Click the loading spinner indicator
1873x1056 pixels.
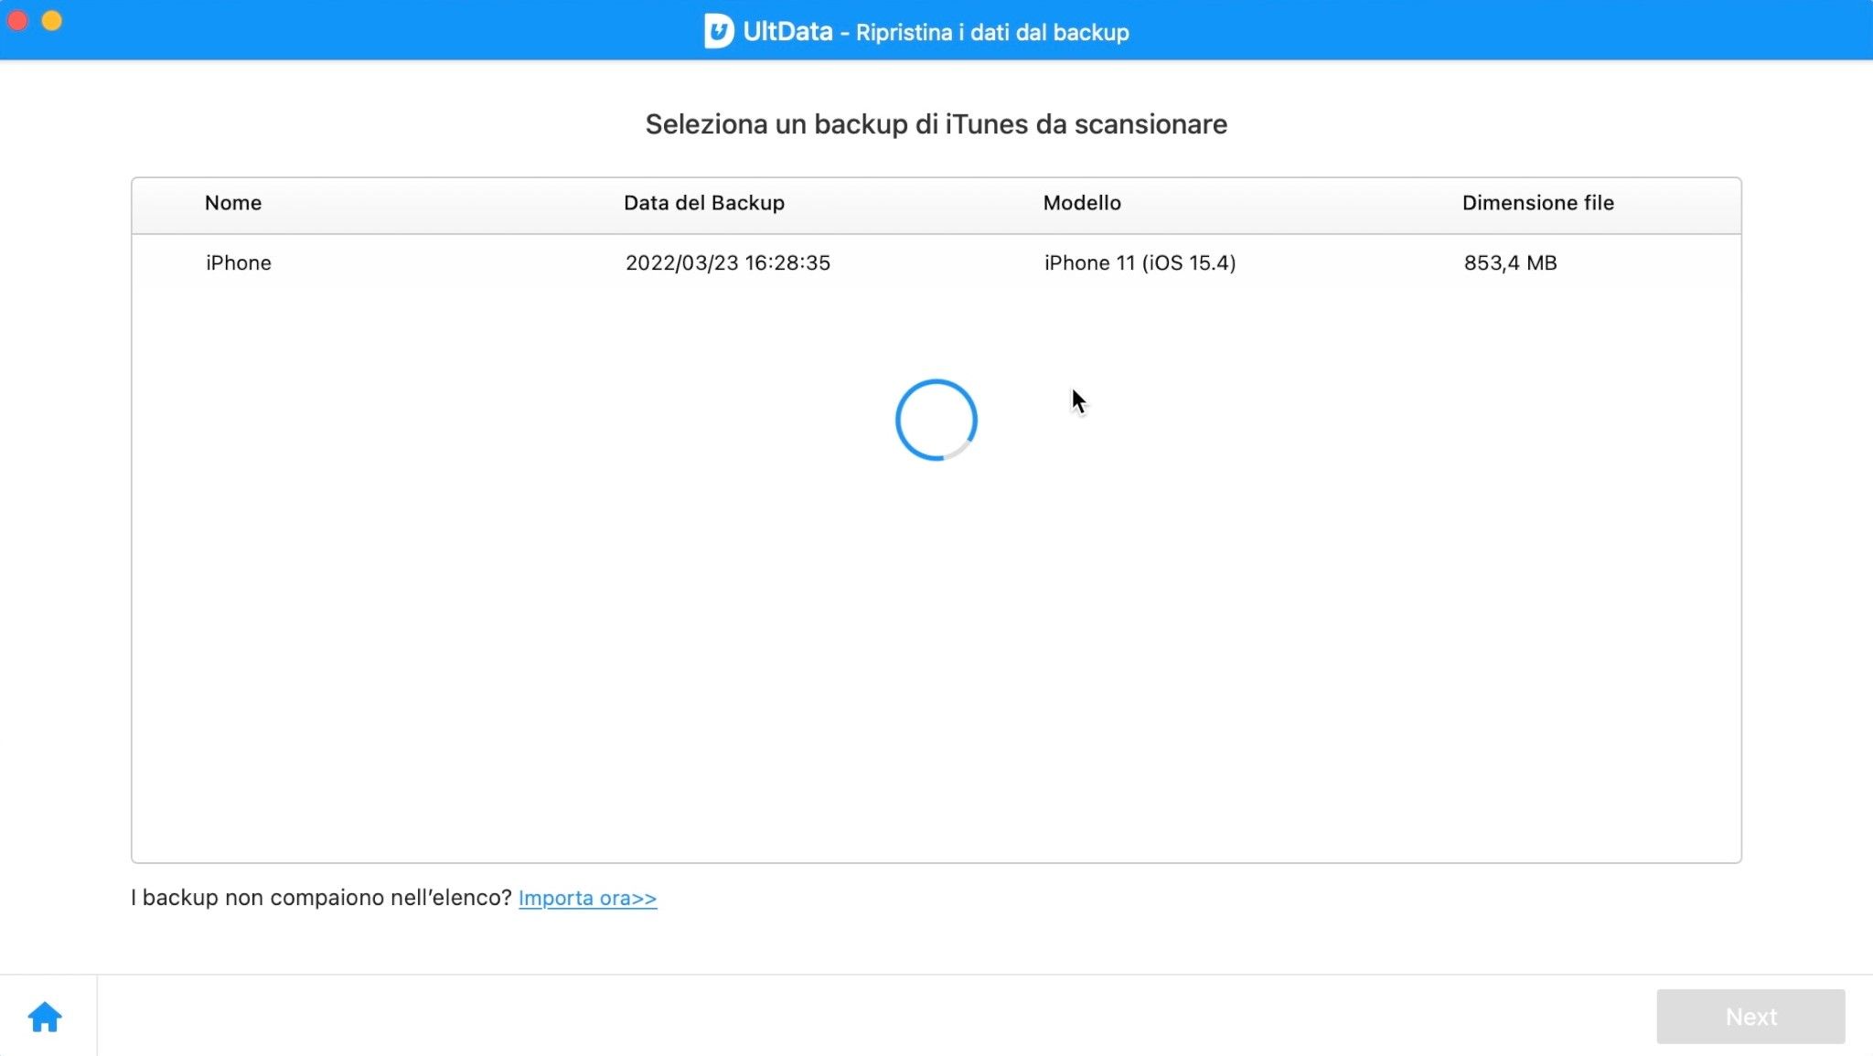[x=936, y=420]
